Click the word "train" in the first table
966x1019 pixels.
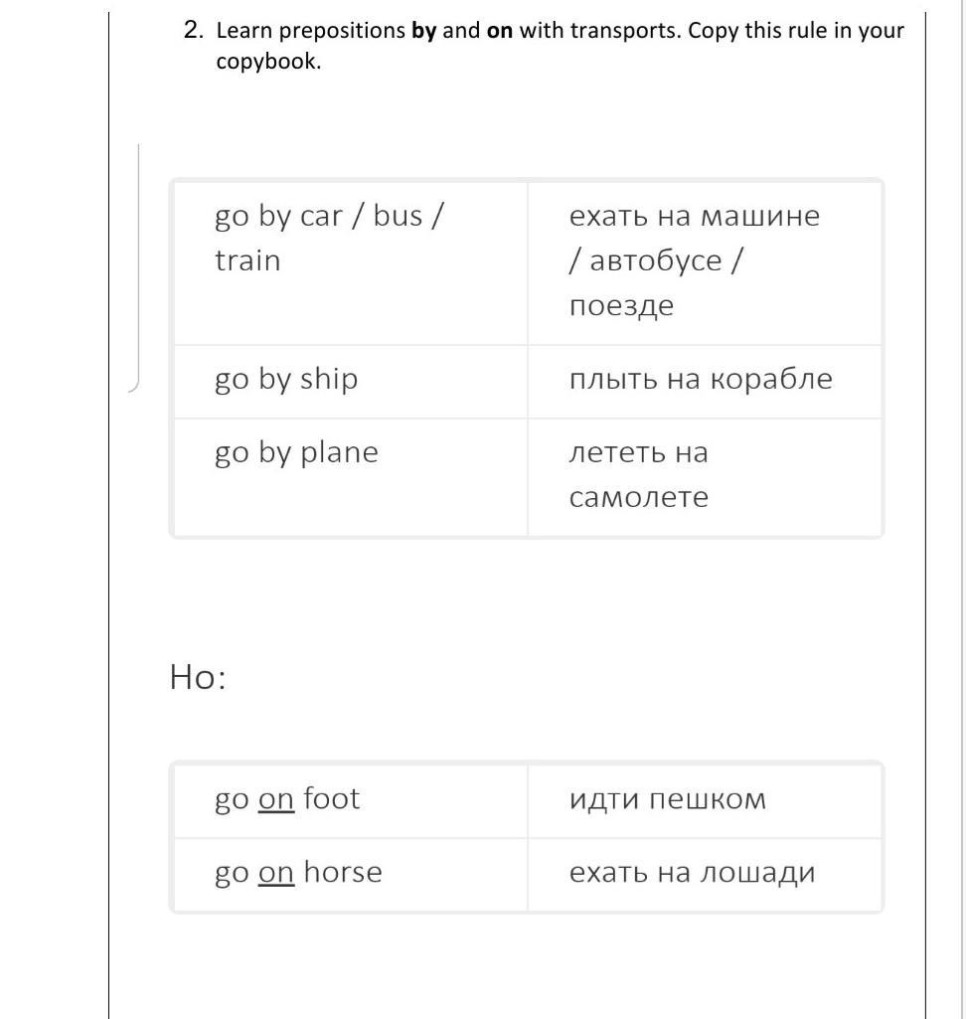[x=247, y=260]
